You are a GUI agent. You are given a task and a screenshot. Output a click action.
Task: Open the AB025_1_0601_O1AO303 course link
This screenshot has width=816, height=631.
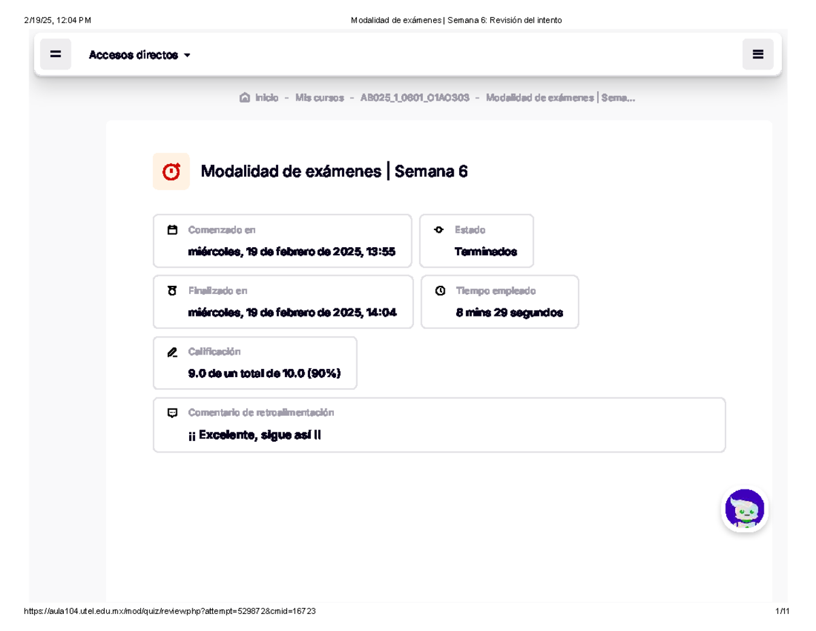414,98
